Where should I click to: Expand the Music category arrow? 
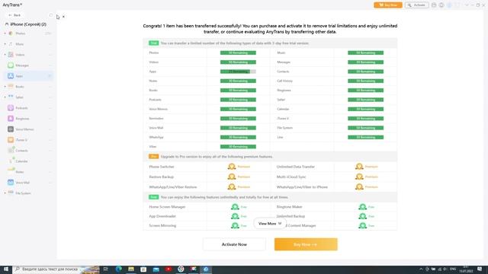click(5, 44)
